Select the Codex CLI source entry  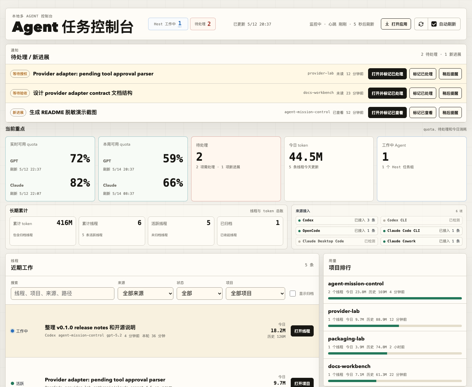(422, 220)
